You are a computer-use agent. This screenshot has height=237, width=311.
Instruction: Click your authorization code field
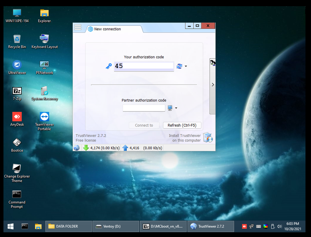pos(144,66)
